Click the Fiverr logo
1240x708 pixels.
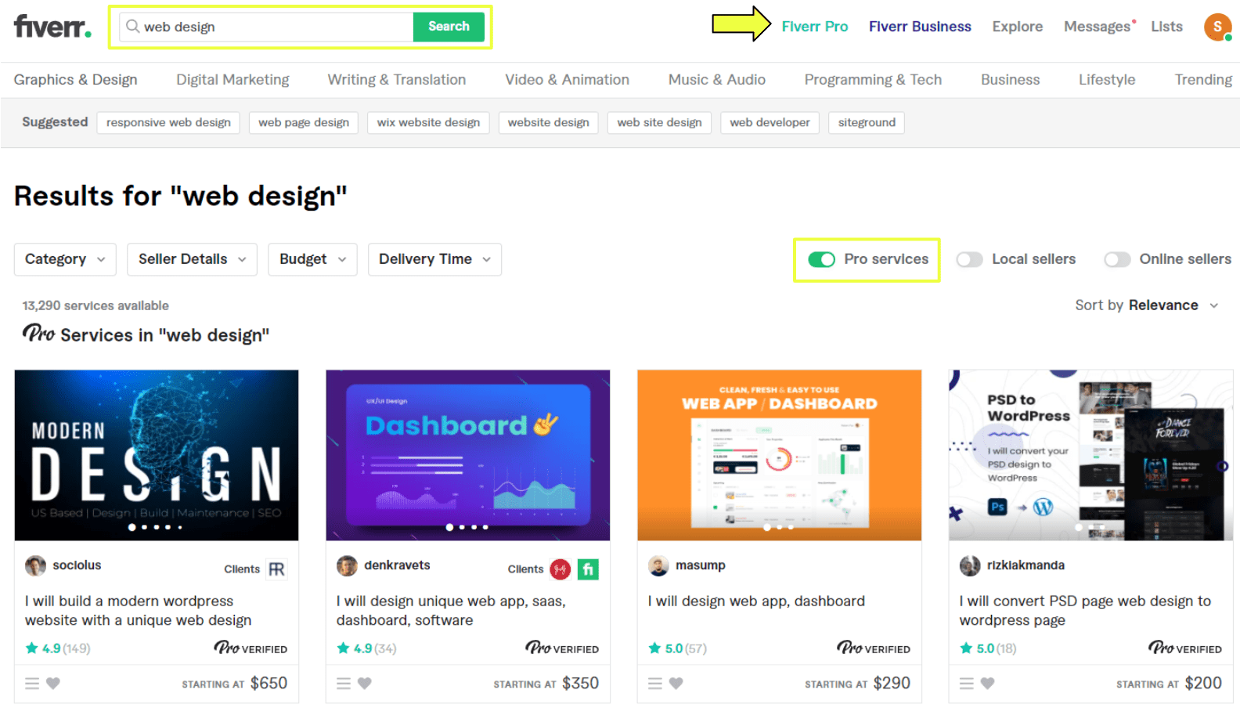(52, 27)
